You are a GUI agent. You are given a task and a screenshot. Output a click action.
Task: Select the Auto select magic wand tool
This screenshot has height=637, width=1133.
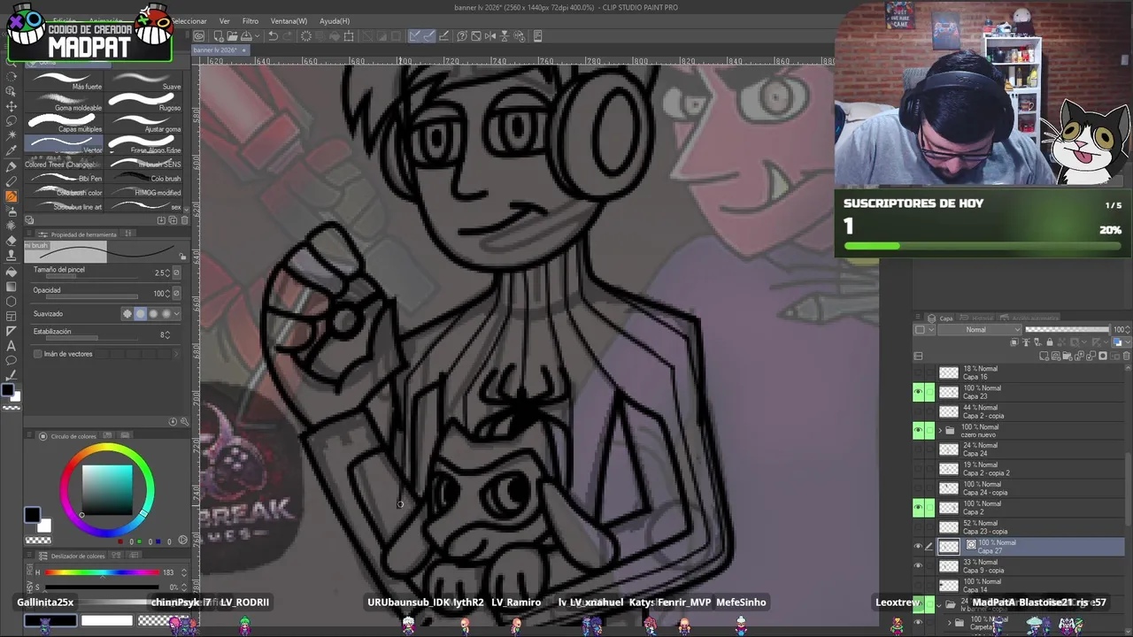[x=12, y=137]
